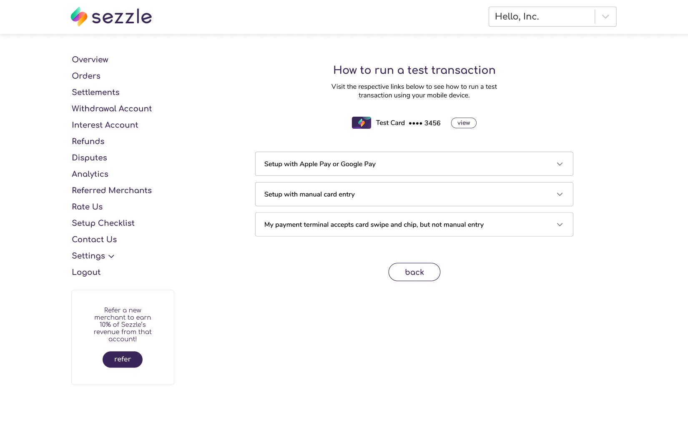This screenshot has height=430, width=688.
Task: Select Interest Account in the sidebar
Action: pyautogui.click(x=105, y=125)
